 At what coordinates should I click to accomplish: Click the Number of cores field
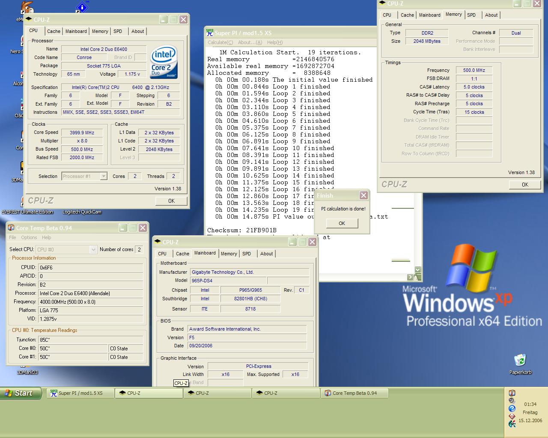tap(139, 249)
